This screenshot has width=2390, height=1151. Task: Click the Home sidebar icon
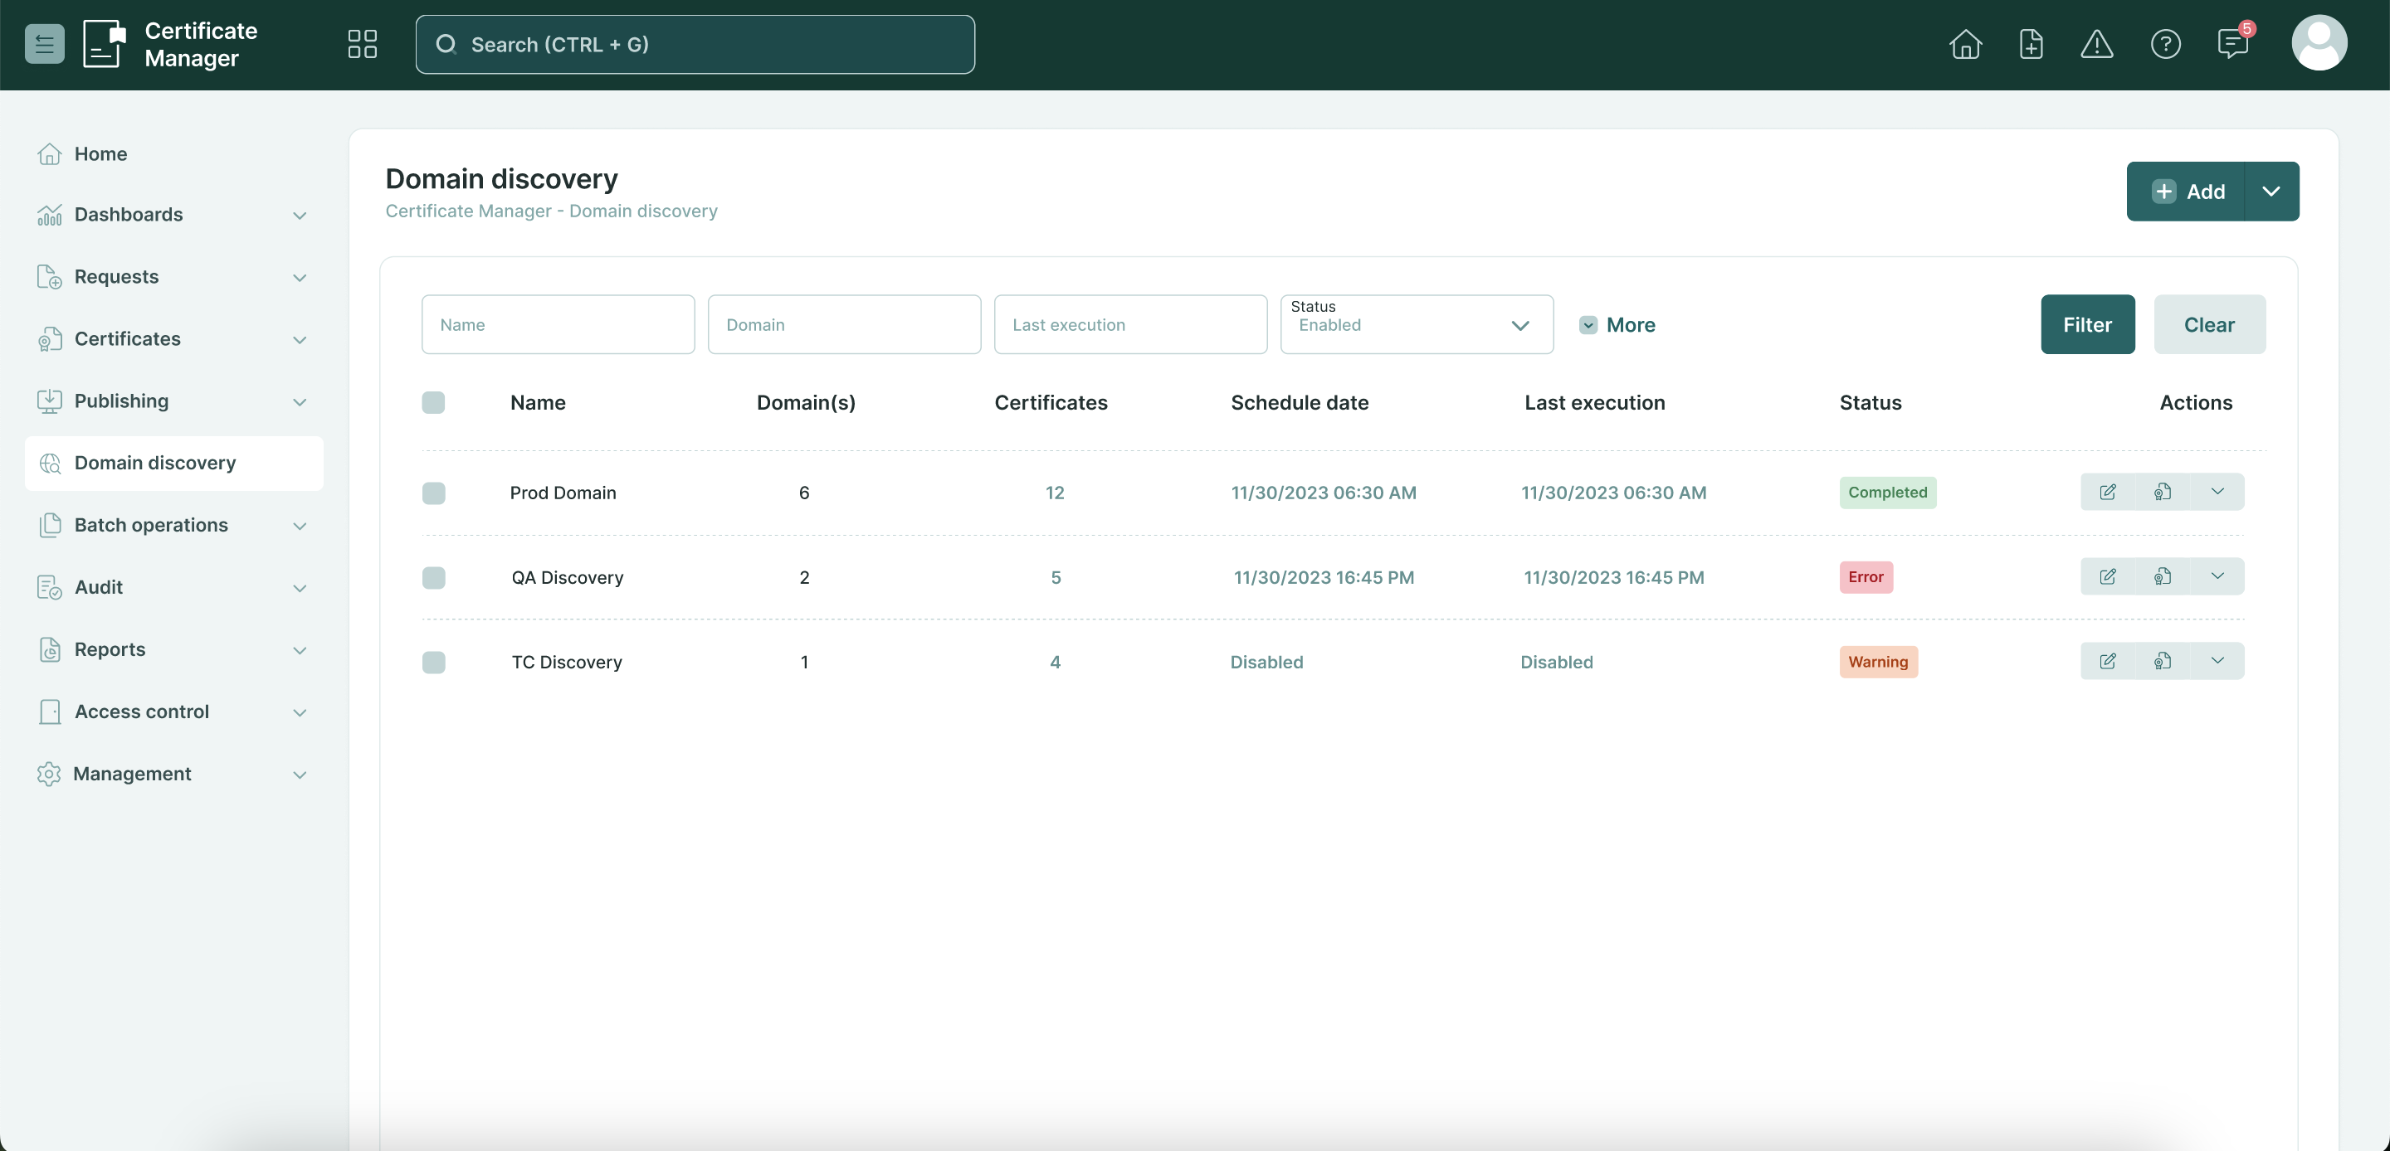(49, 153)
